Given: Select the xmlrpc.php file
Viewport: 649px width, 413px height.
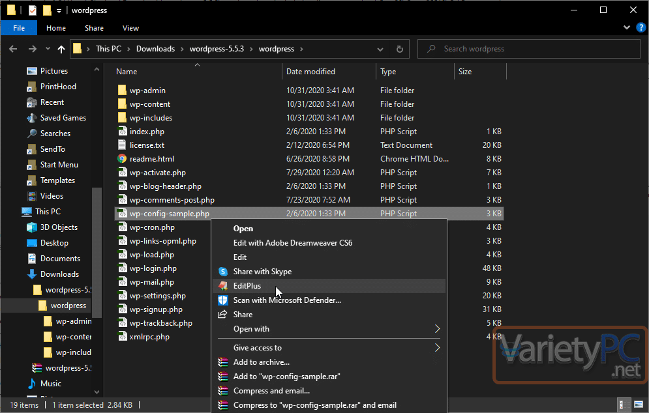Looking at the screenshot, I should [x=149, y=337].
